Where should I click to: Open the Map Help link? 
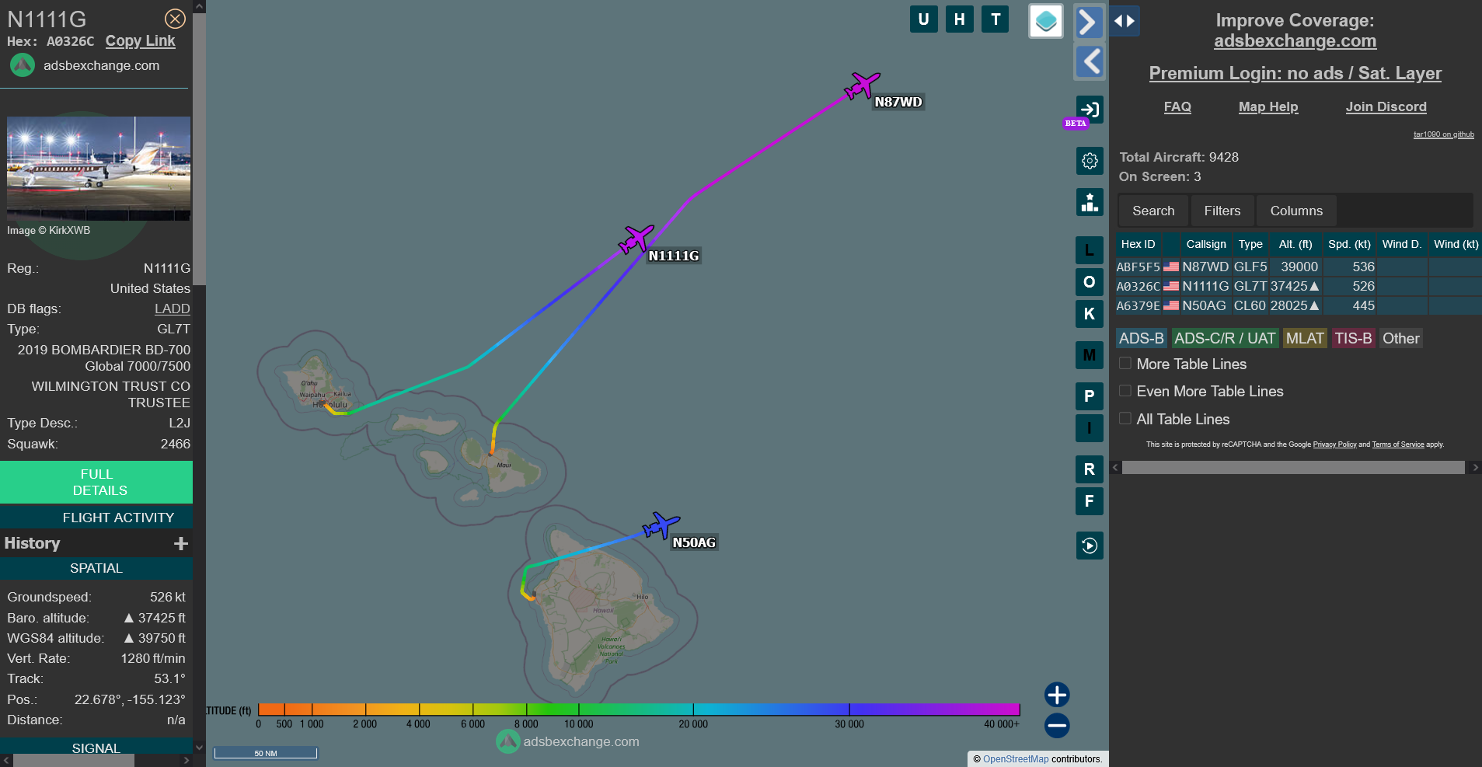[1268, 106]
